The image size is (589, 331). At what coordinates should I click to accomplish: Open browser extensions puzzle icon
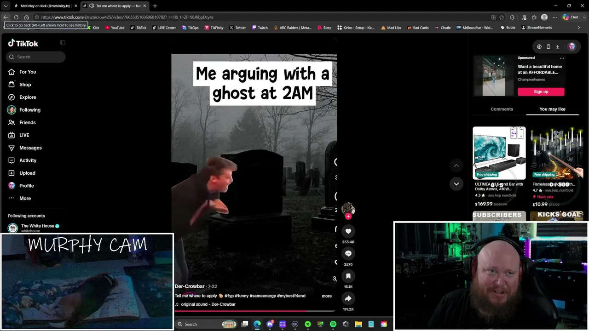pos(512,17)
